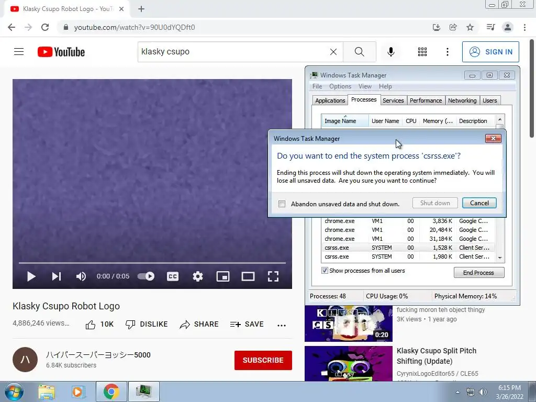Dislike the video

[147, 325]
